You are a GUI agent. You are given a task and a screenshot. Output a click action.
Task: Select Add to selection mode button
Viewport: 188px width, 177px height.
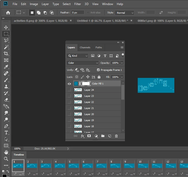coord(39,13)
